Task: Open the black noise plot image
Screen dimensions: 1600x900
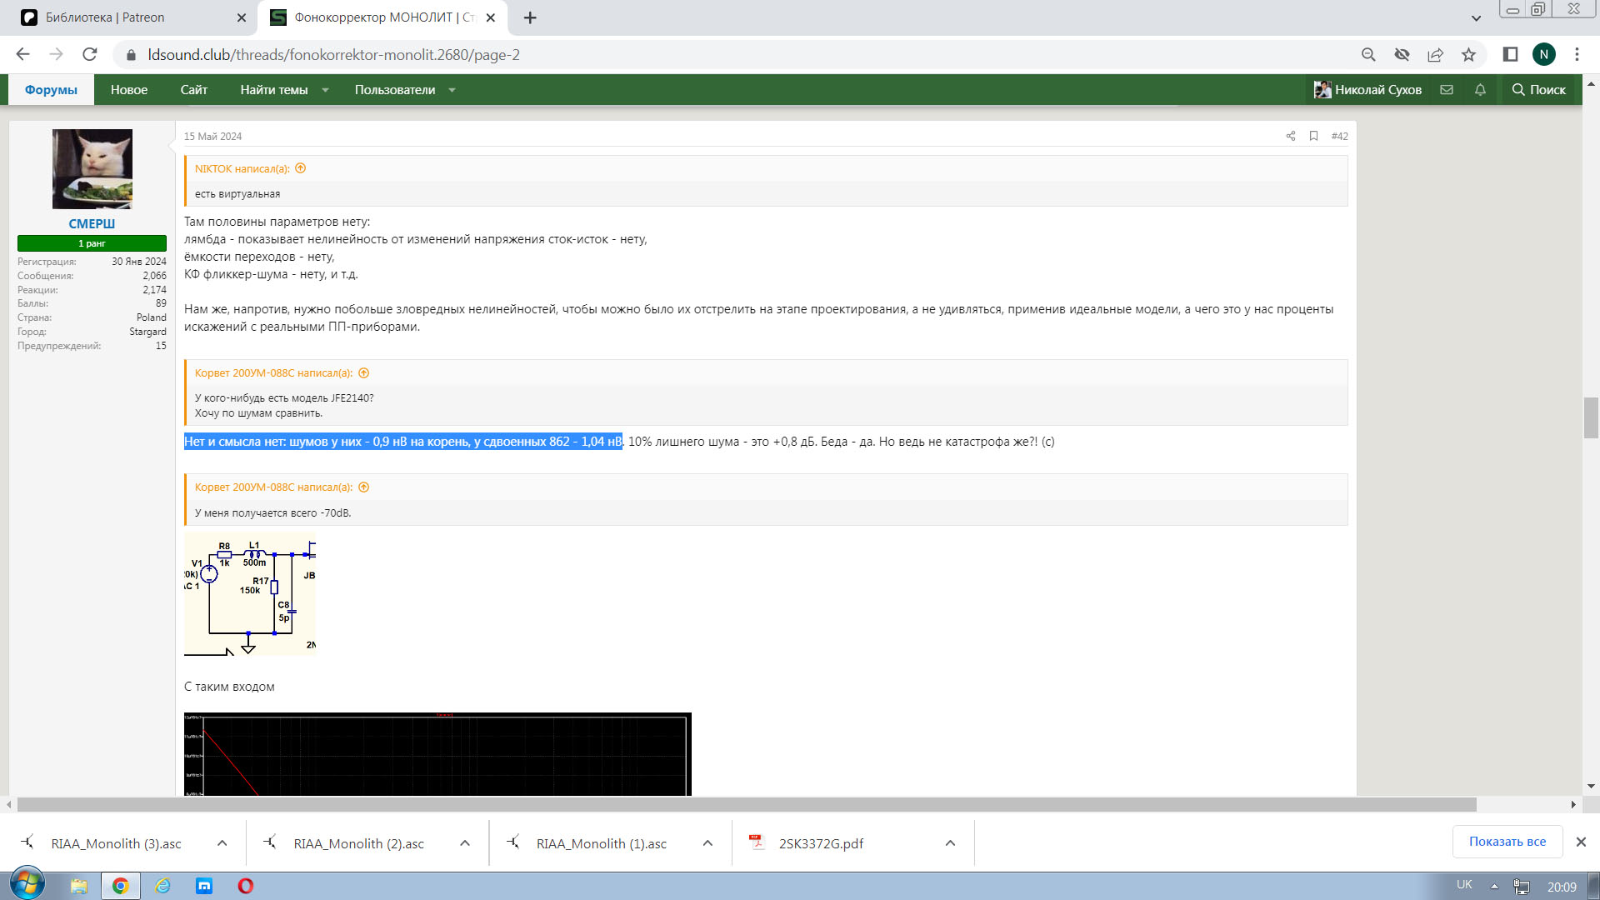Action: [437, 754]
